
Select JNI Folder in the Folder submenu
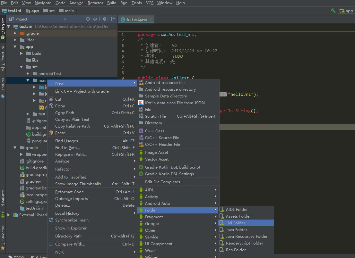pyautogui.click(x=246, y=223)
